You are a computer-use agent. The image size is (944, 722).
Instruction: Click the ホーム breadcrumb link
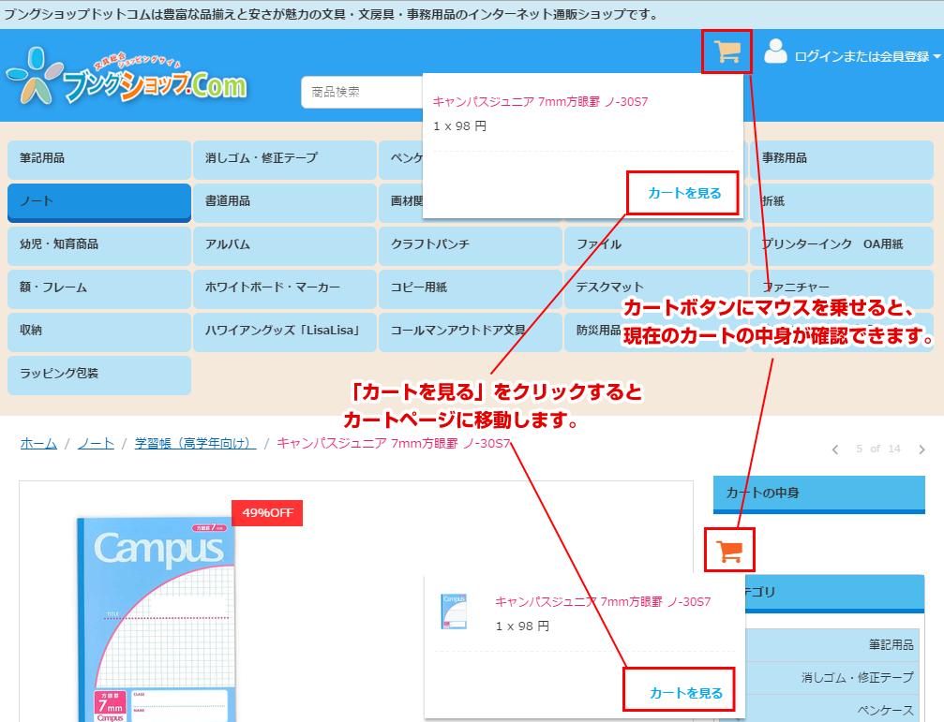38,444
